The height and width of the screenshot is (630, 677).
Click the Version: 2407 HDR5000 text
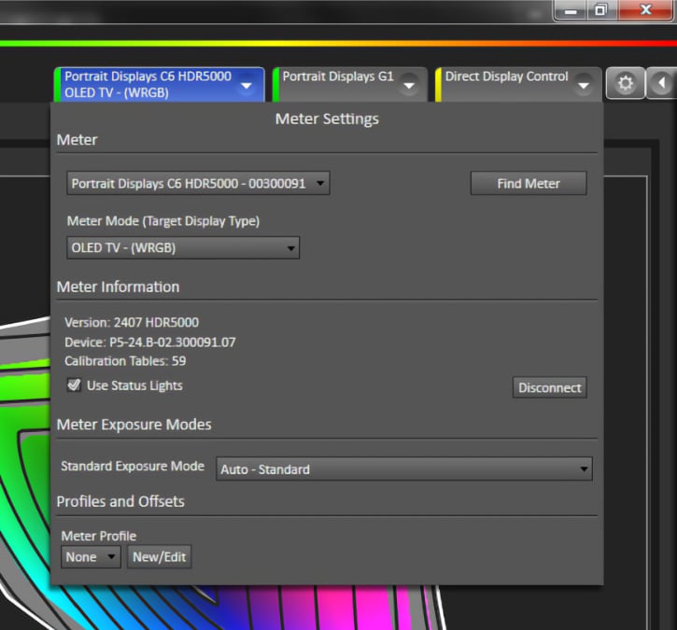(132, 322)
